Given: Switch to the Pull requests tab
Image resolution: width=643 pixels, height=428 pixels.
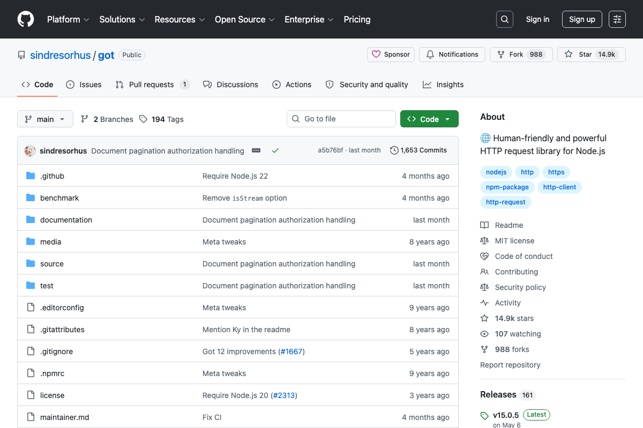Looking at the screenshot, I should tap(153, 85).
